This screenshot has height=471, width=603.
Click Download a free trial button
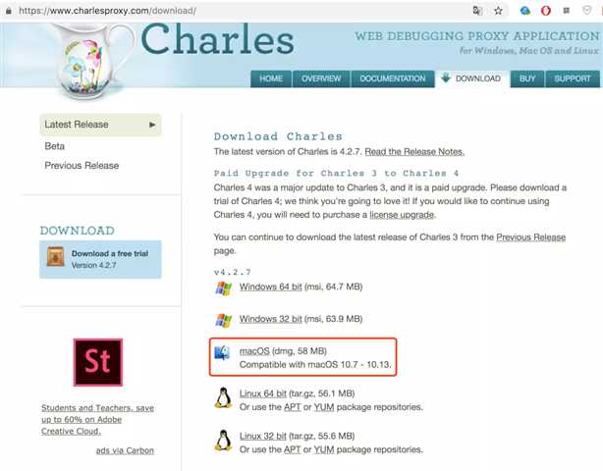coord(100,259)
